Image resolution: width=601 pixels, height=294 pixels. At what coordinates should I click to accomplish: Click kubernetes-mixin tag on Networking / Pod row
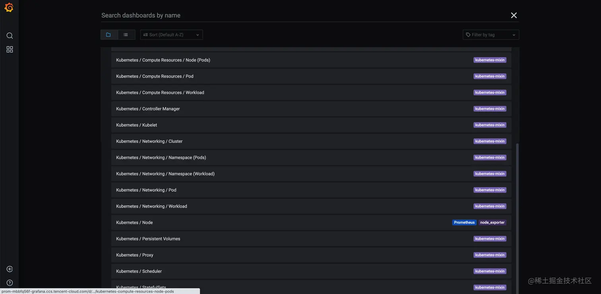[490, 190]
